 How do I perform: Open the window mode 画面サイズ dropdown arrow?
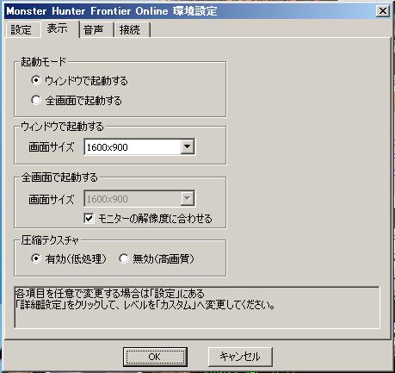point(188,146)
